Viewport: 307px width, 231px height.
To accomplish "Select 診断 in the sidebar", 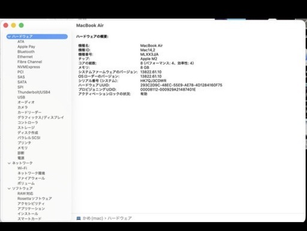I will pos(21,153).
